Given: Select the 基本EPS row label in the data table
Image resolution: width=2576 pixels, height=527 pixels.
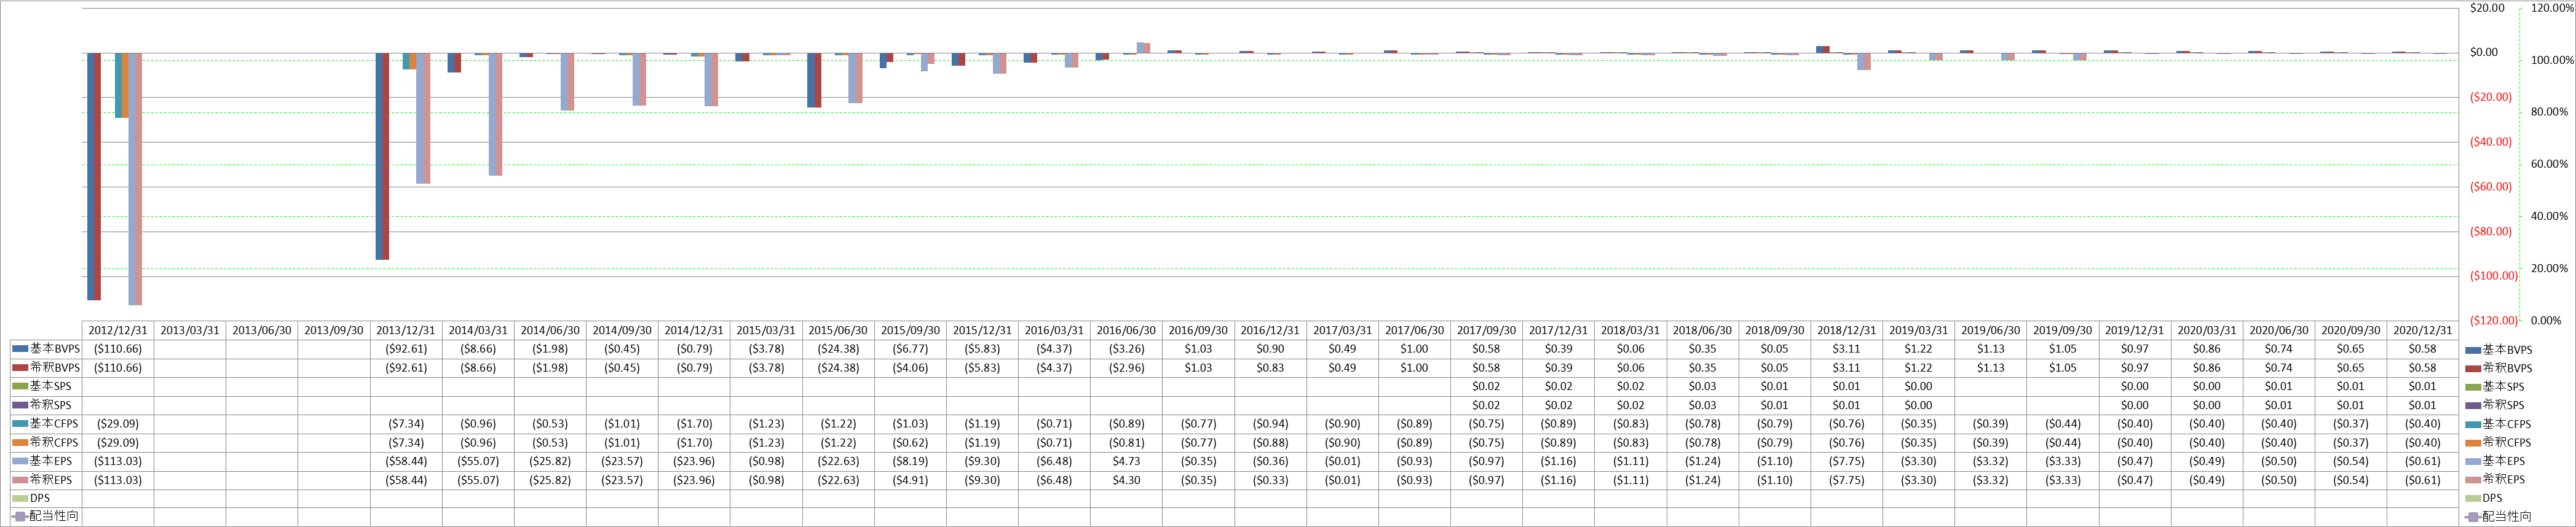Looking at the screenshot, I should (50, 461).
